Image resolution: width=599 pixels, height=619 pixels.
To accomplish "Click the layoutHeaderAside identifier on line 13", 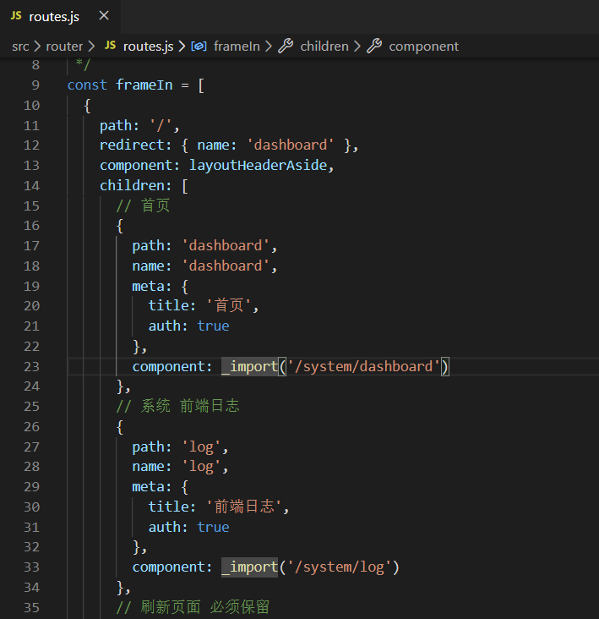I will click(257, 165).
